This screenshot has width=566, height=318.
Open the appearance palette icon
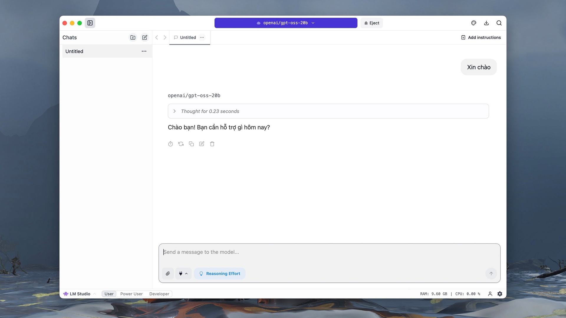(474, 23)
